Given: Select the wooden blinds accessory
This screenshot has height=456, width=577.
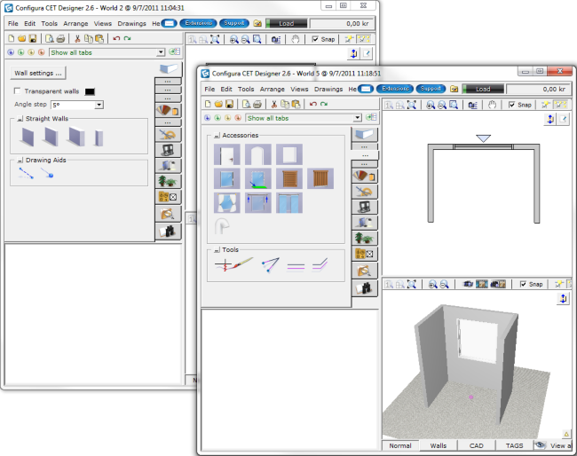Looking at the screenshot, I should [289, 178].
